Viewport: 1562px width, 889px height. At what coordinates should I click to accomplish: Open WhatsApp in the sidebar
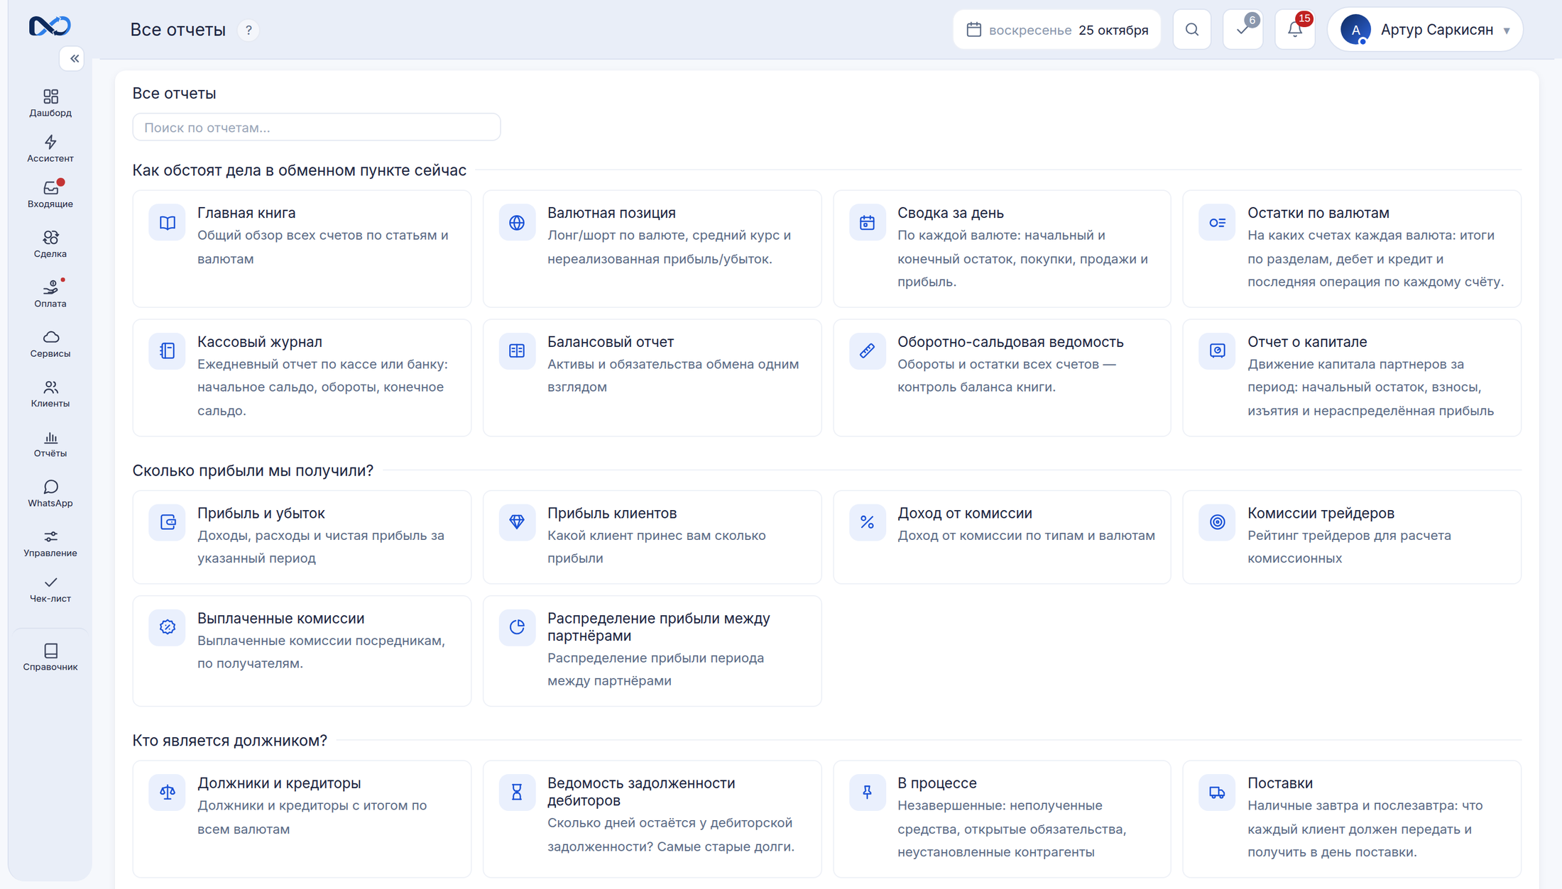point(50,493)
